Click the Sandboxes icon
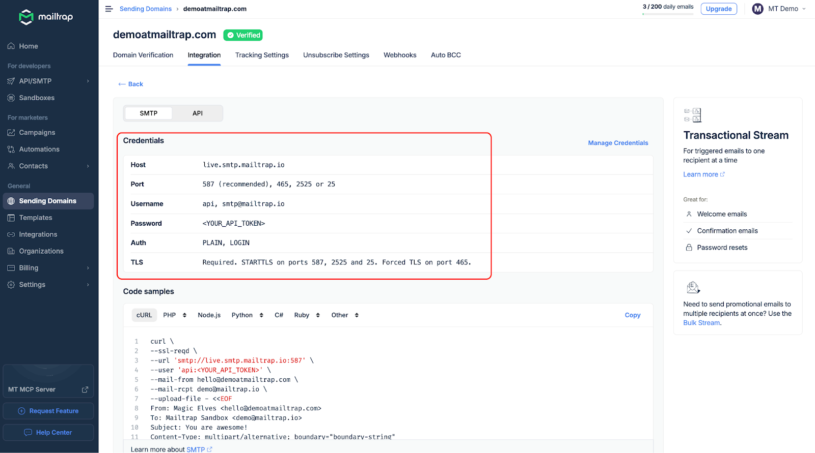 [11, 98]
